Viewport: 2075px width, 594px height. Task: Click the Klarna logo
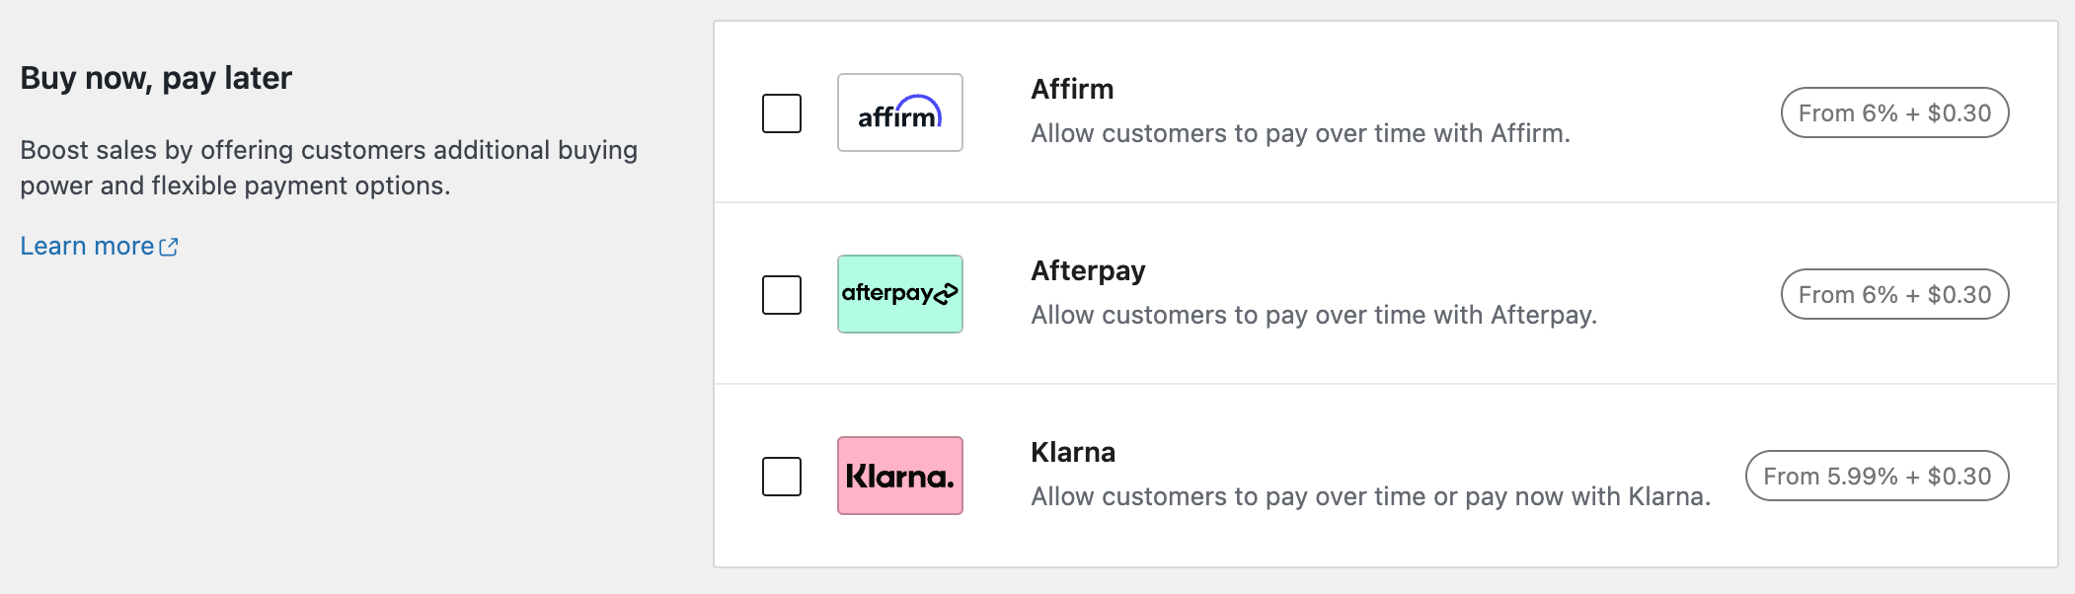[899, 475]
